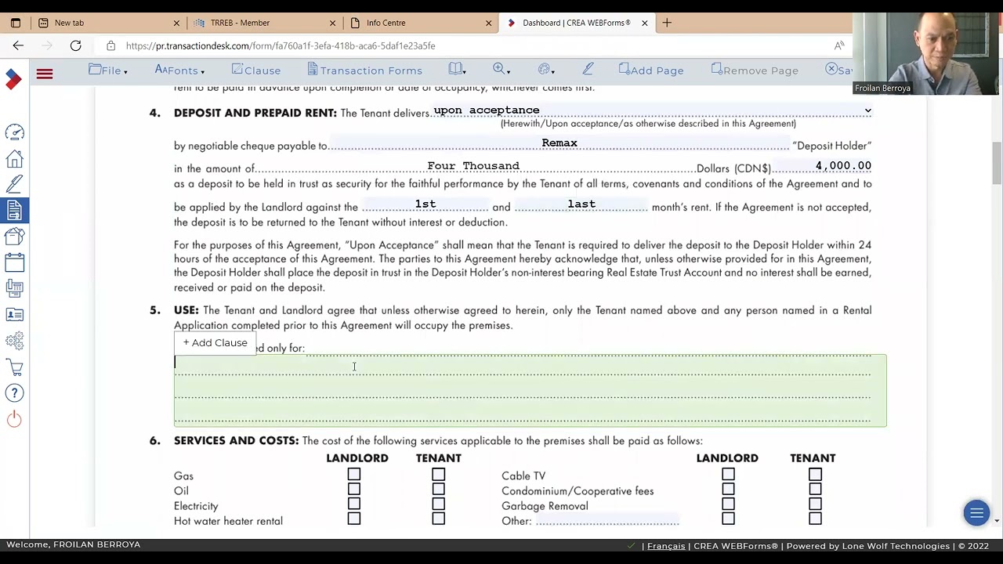Check Tenant box for Gas
This screenshot has height=564, width=1003.
[x=438, y=474]
